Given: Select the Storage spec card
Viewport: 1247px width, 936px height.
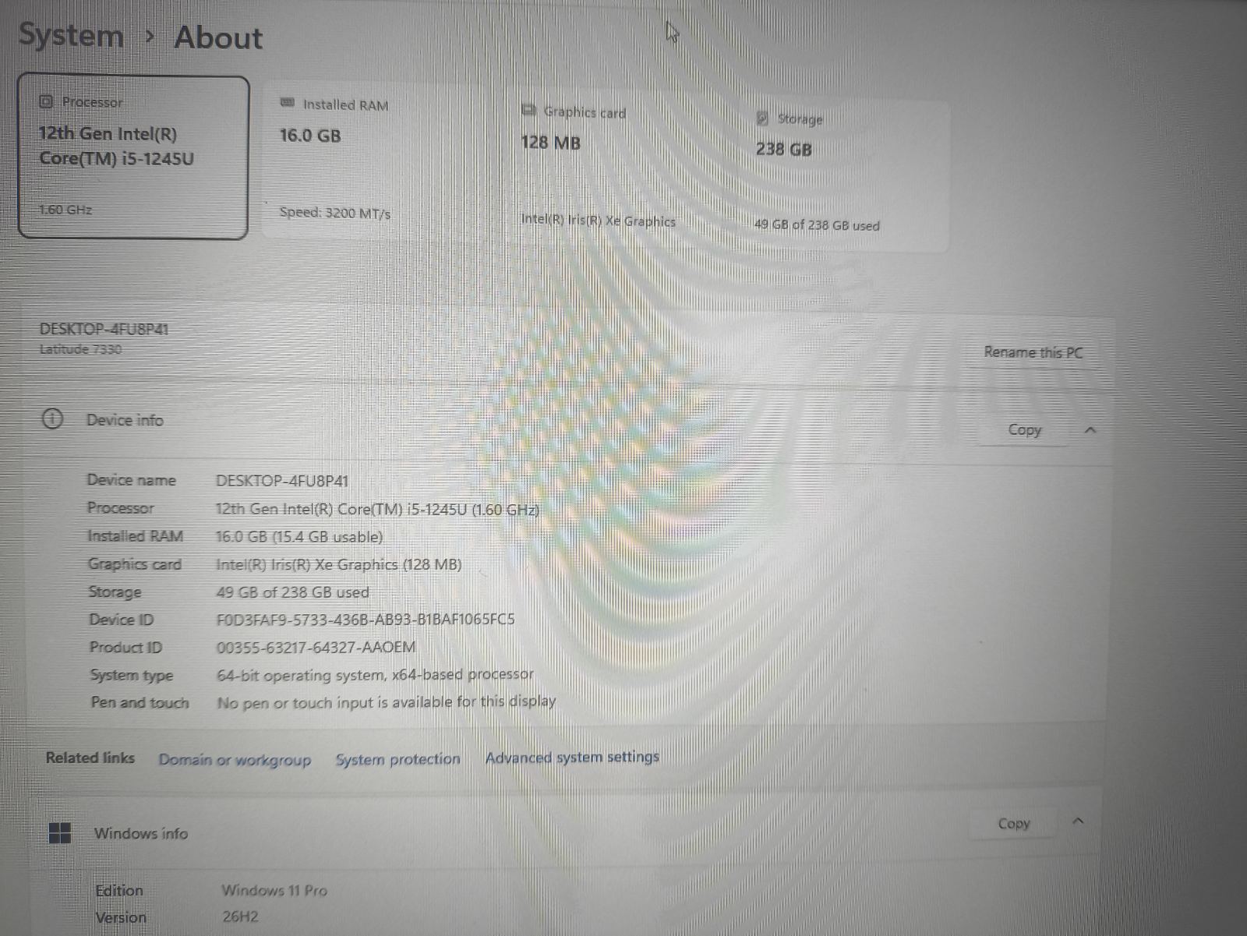Looking at the screenshot, I should pyautogui.click(x=846, y=175).
